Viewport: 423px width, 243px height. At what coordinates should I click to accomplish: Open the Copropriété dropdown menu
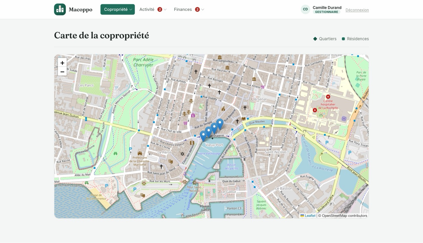tap(117, 9)
